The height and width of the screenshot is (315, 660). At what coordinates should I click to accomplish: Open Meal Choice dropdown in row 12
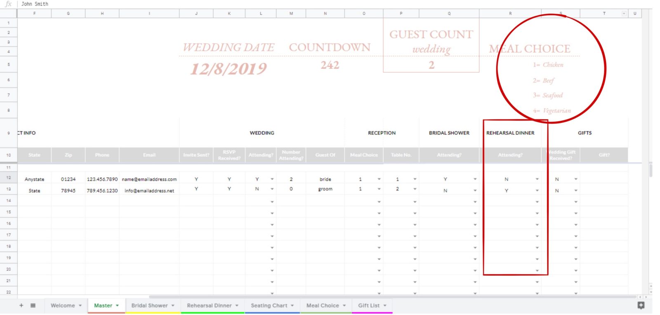coord(379,179)
